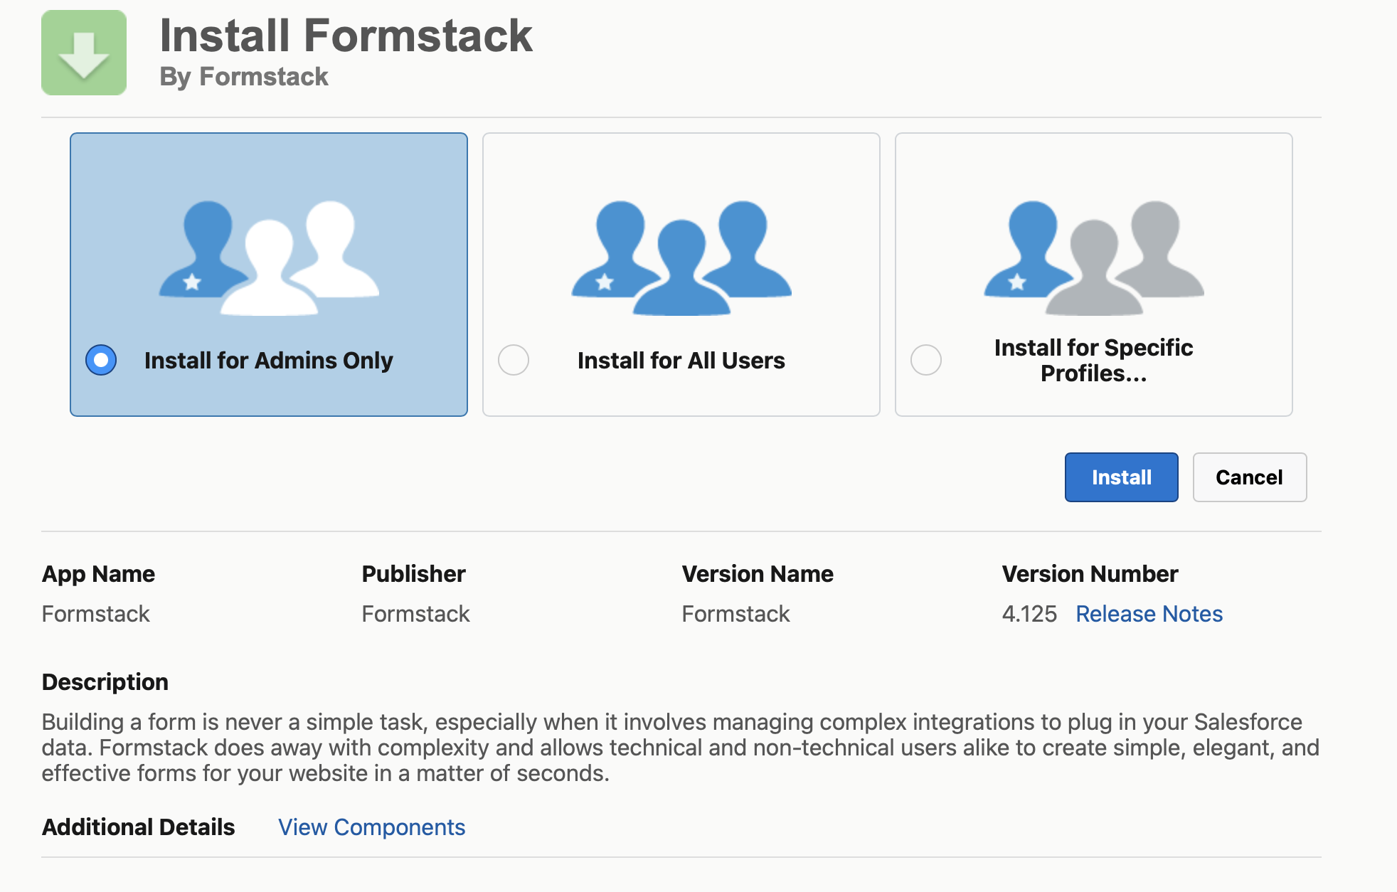Click the Admins Only people icon
The height and width of the screenshot is (892, 1397).
pyautogui.click(x=269, y=257)
